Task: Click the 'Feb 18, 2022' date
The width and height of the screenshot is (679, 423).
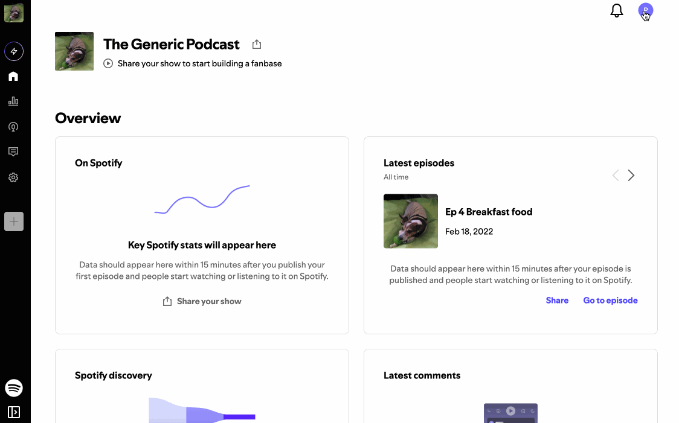Action: [469, 231]
